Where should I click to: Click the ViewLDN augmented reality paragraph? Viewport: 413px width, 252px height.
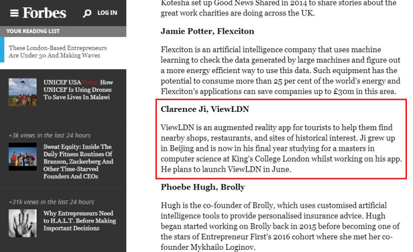(281, 148)
